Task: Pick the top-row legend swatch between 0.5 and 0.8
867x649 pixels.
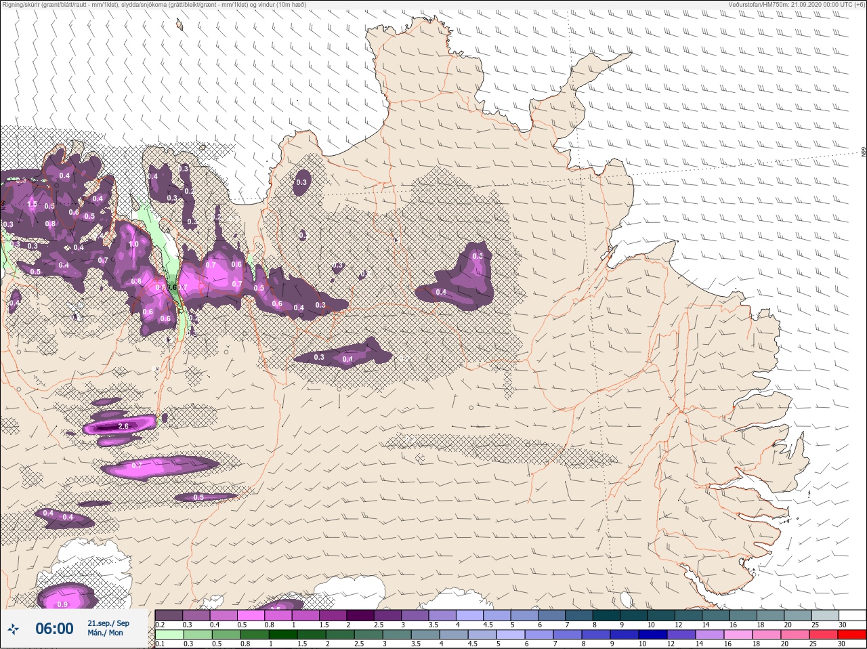Action: pos(251,615)
